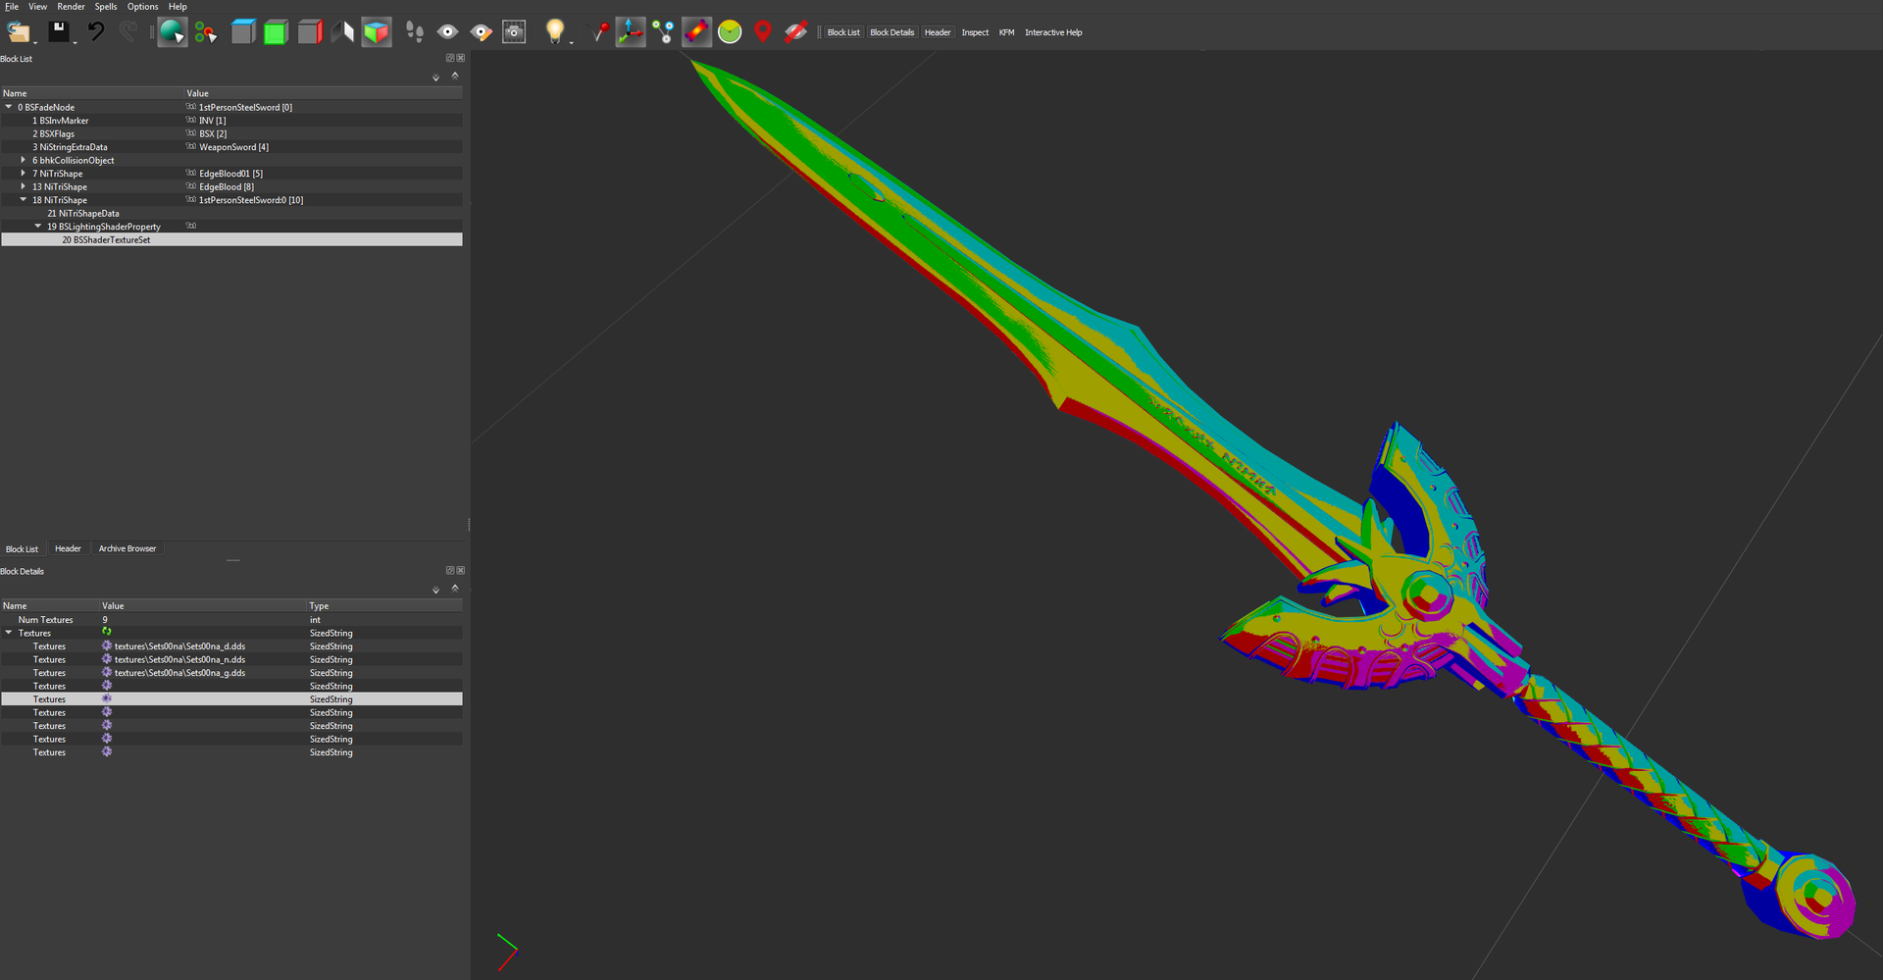The image size is (1883, 980).
Task: Click toolbar Inspect button
Action: coord(975,32)
